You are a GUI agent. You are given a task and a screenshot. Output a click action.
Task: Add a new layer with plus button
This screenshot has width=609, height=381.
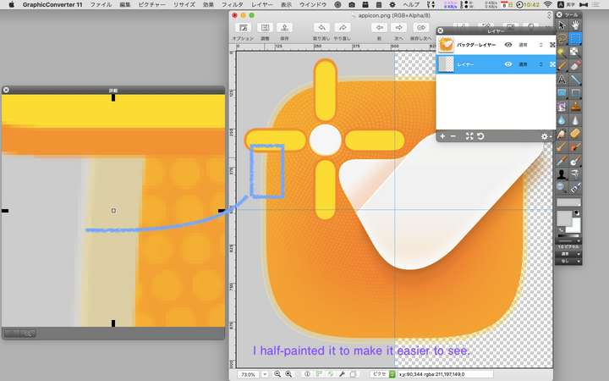pos(442,136)
